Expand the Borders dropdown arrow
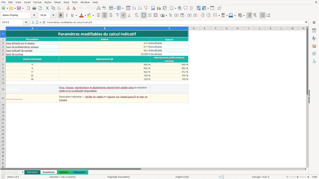The height and width of the screenshot is (179, 319). tap(219, 15)
